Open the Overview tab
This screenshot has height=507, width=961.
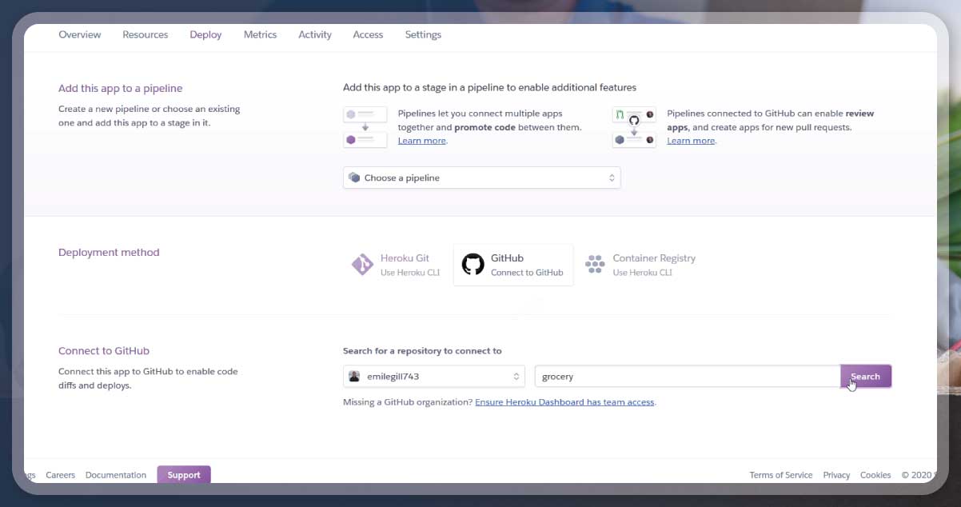coord(80,34)
